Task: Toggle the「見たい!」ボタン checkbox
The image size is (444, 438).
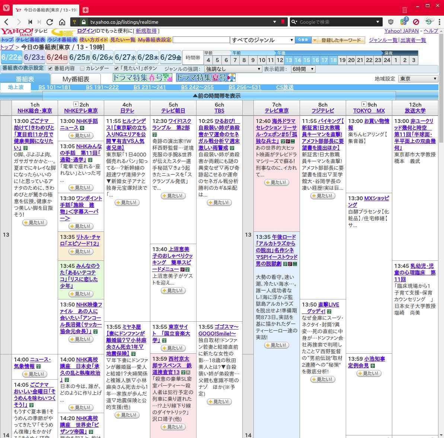Action: [x=116, y=68]
